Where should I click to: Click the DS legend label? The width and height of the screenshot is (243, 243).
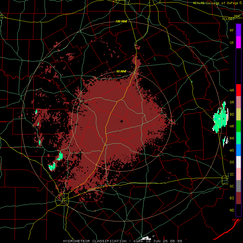tap(232, 162)
